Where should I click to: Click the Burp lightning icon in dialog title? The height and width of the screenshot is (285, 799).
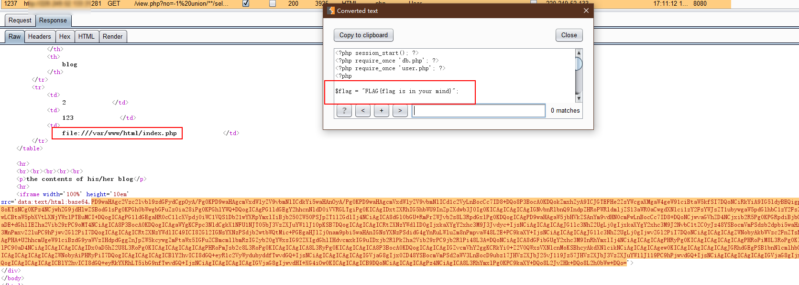click(x=331, y=11)
